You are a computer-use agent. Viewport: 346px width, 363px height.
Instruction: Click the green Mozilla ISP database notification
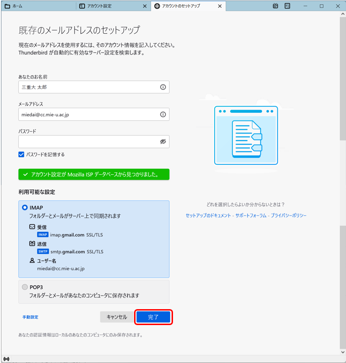[94, 174]
